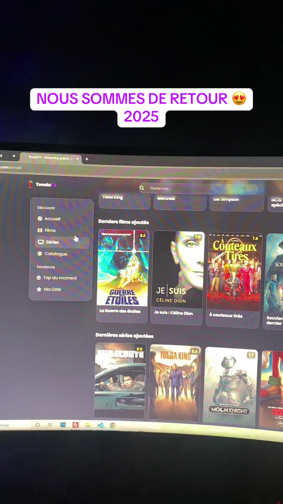This screenshot has height=504, width=283.
Task: Click the 8.3 rating badge on Tulsa King
Action: coord(194,351)
